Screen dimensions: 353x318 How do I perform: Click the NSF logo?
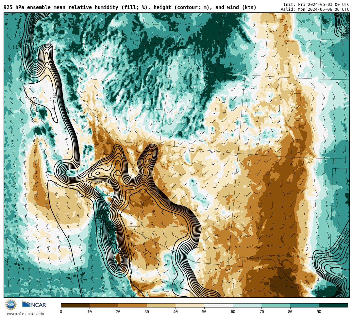(x=11, y=305)
